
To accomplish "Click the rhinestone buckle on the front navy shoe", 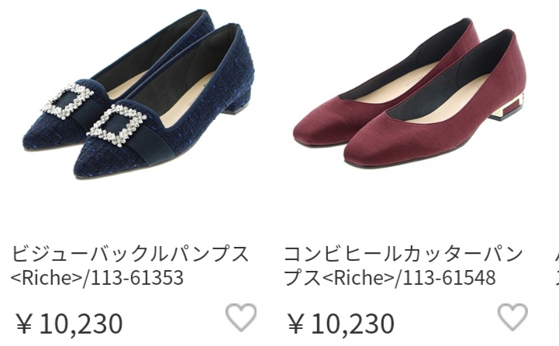I will (117, 125).
